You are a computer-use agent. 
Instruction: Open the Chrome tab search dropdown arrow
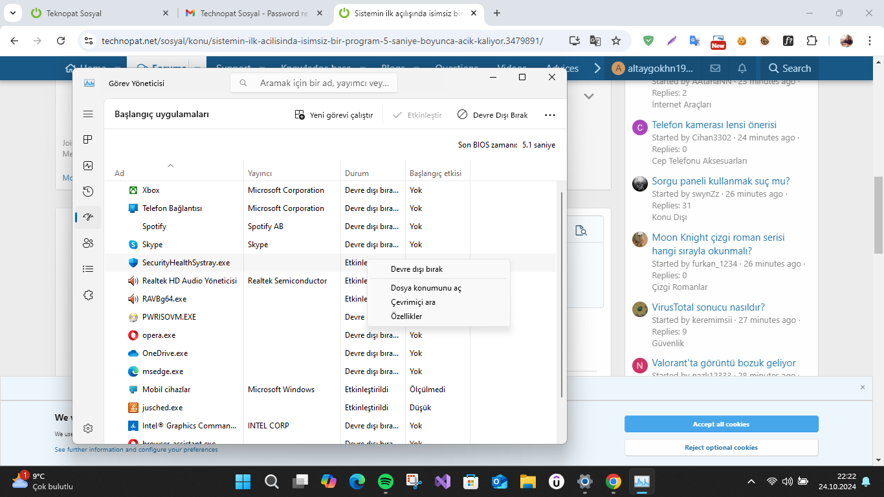(x=13, y=13)
